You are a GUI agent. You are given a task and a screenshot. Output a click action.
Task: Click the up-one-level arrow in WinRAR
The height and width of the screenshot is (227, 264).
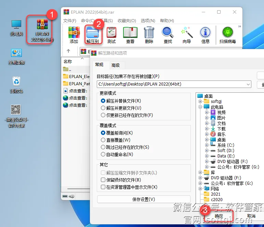[68, 51]
